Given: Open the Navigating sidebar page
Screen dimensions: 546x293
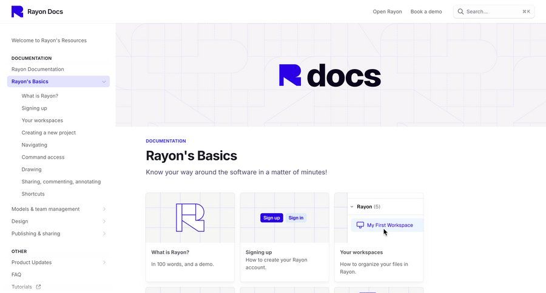Looking at the screenshot, I should coord(34,145).
